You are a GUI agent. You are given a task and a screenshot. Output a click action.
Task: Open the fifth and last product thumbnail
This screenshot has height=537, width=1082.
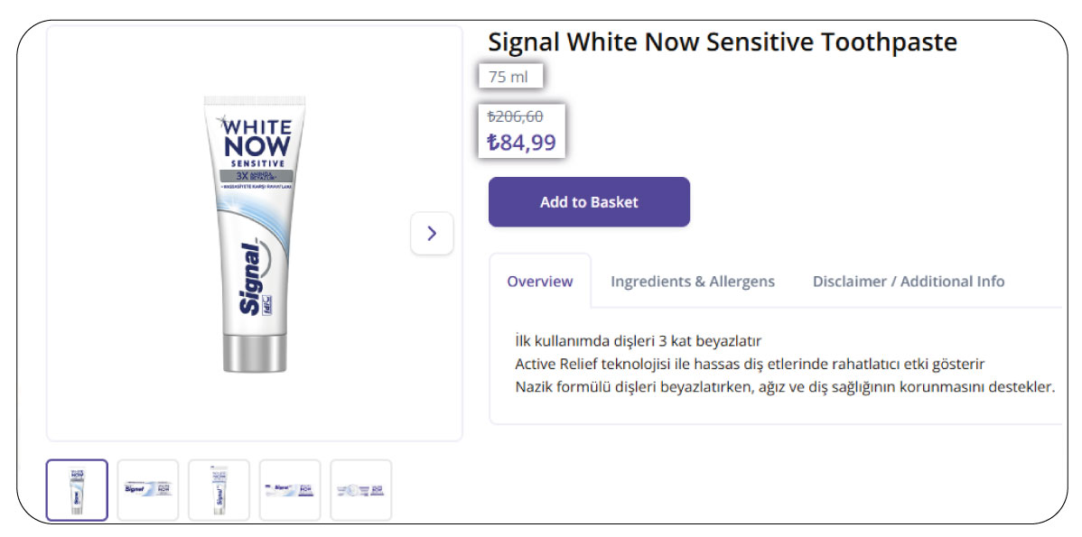(361, 490)
